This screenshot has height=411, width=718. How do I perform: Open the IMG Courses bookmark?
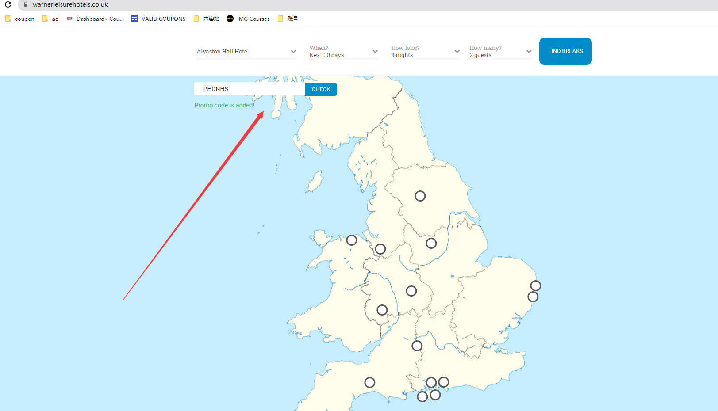(x=248, y=19)
